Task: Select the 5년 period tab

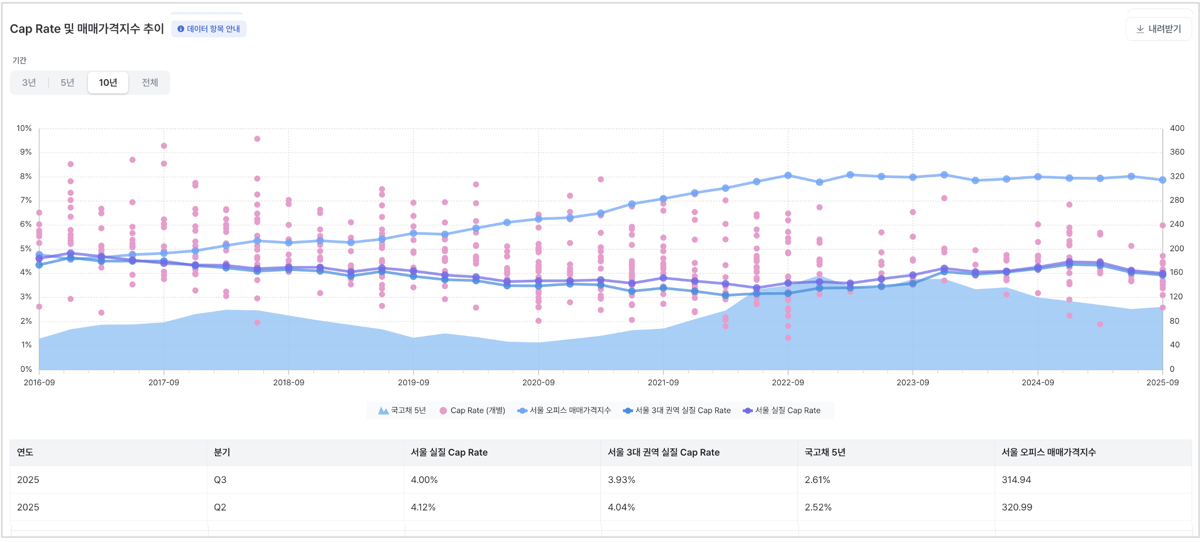Action: coord(67,83)
